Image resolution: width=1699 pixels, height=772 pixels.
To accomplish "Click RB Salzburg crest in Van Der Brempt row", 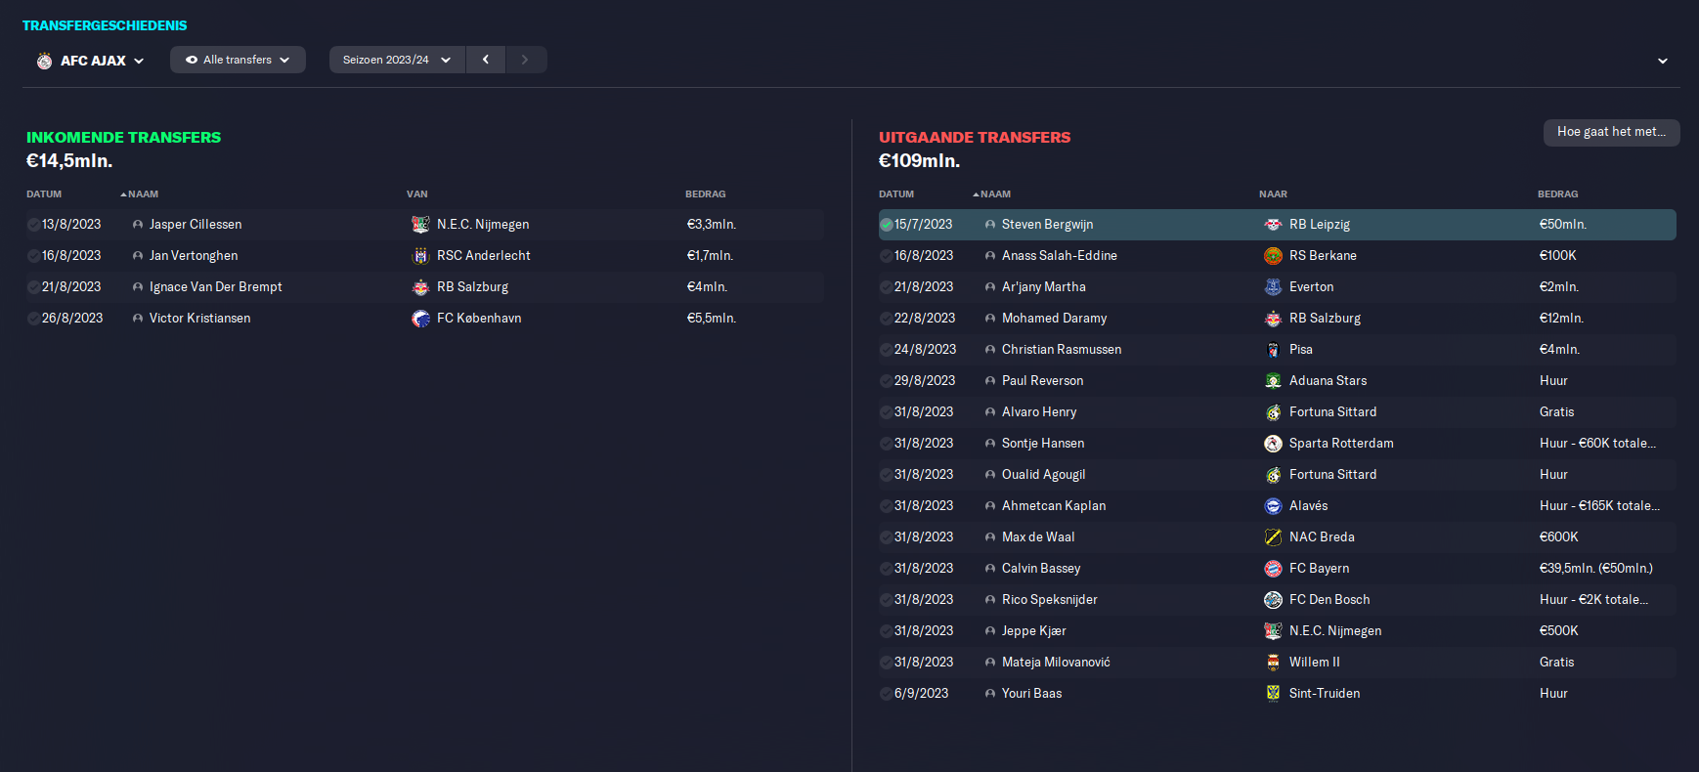I will point(420,287).
